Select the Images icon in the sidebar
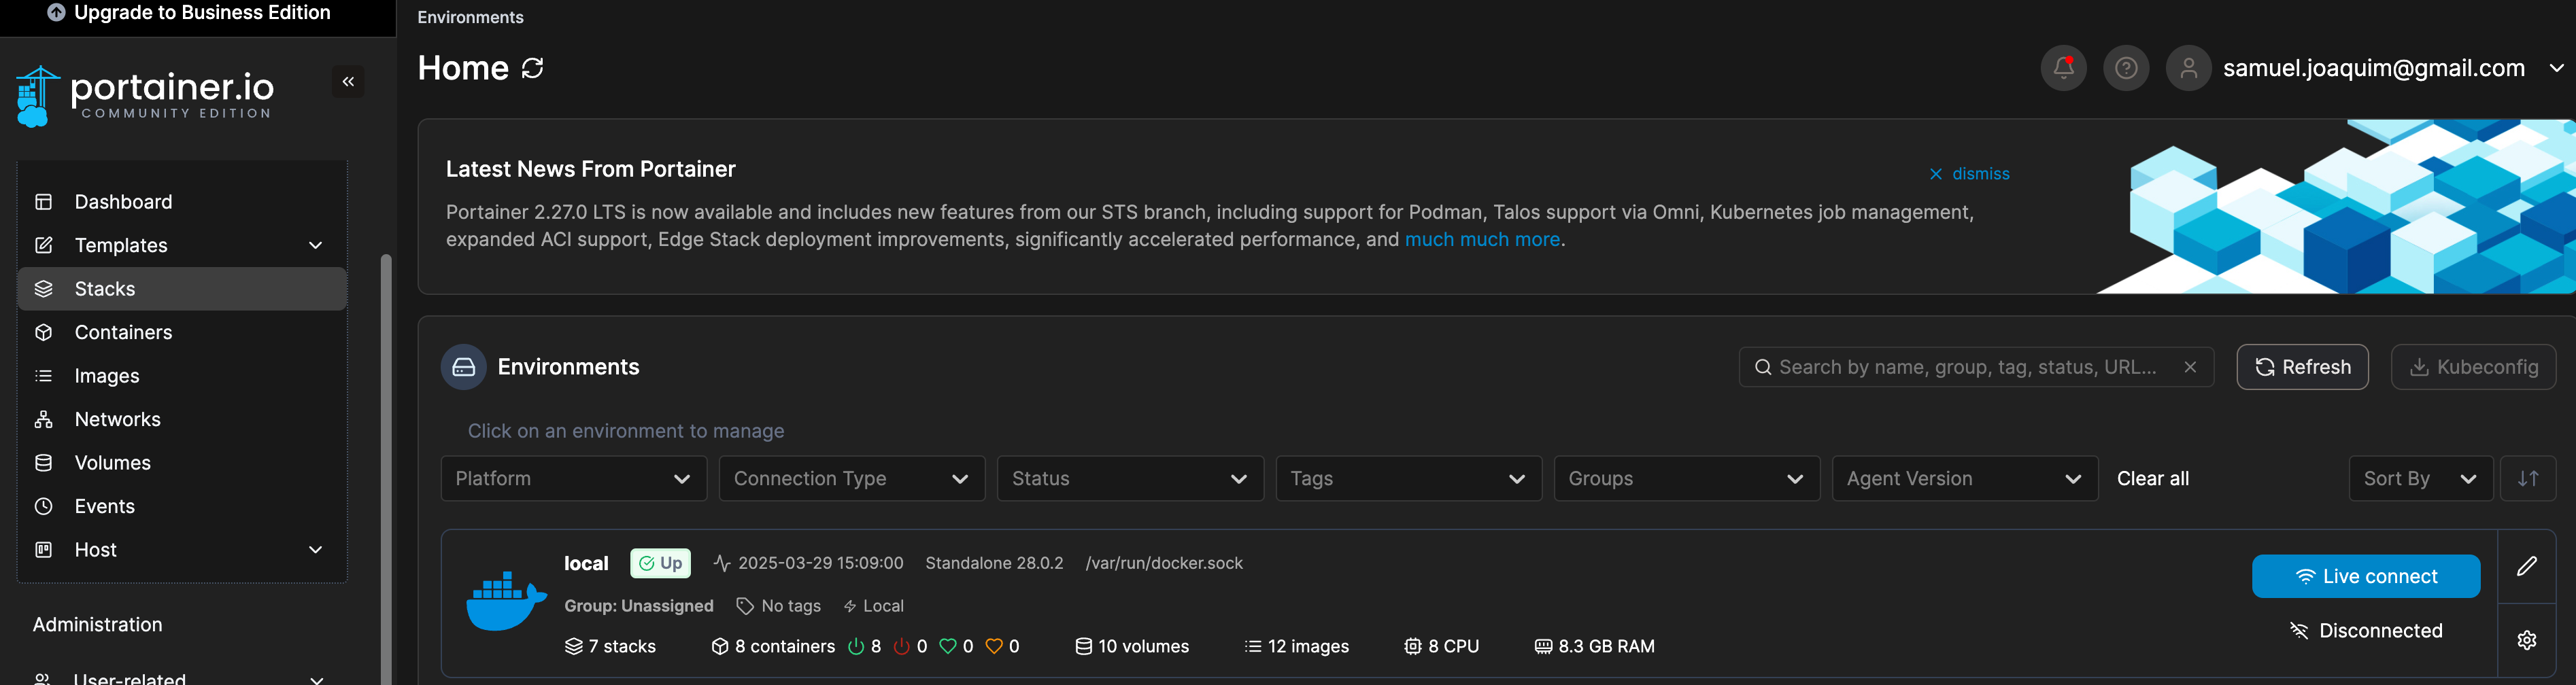 tap(44, 376)
